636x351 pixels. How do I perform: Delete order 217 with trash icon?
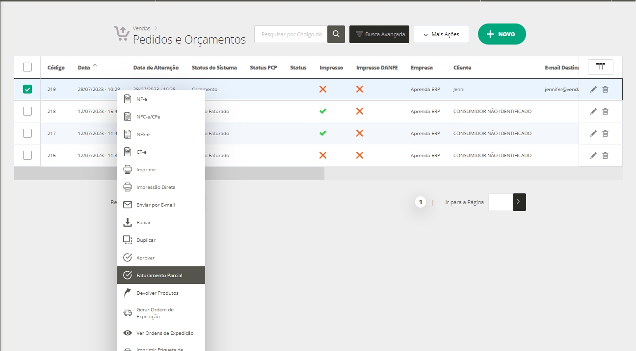tap(605, 133)
